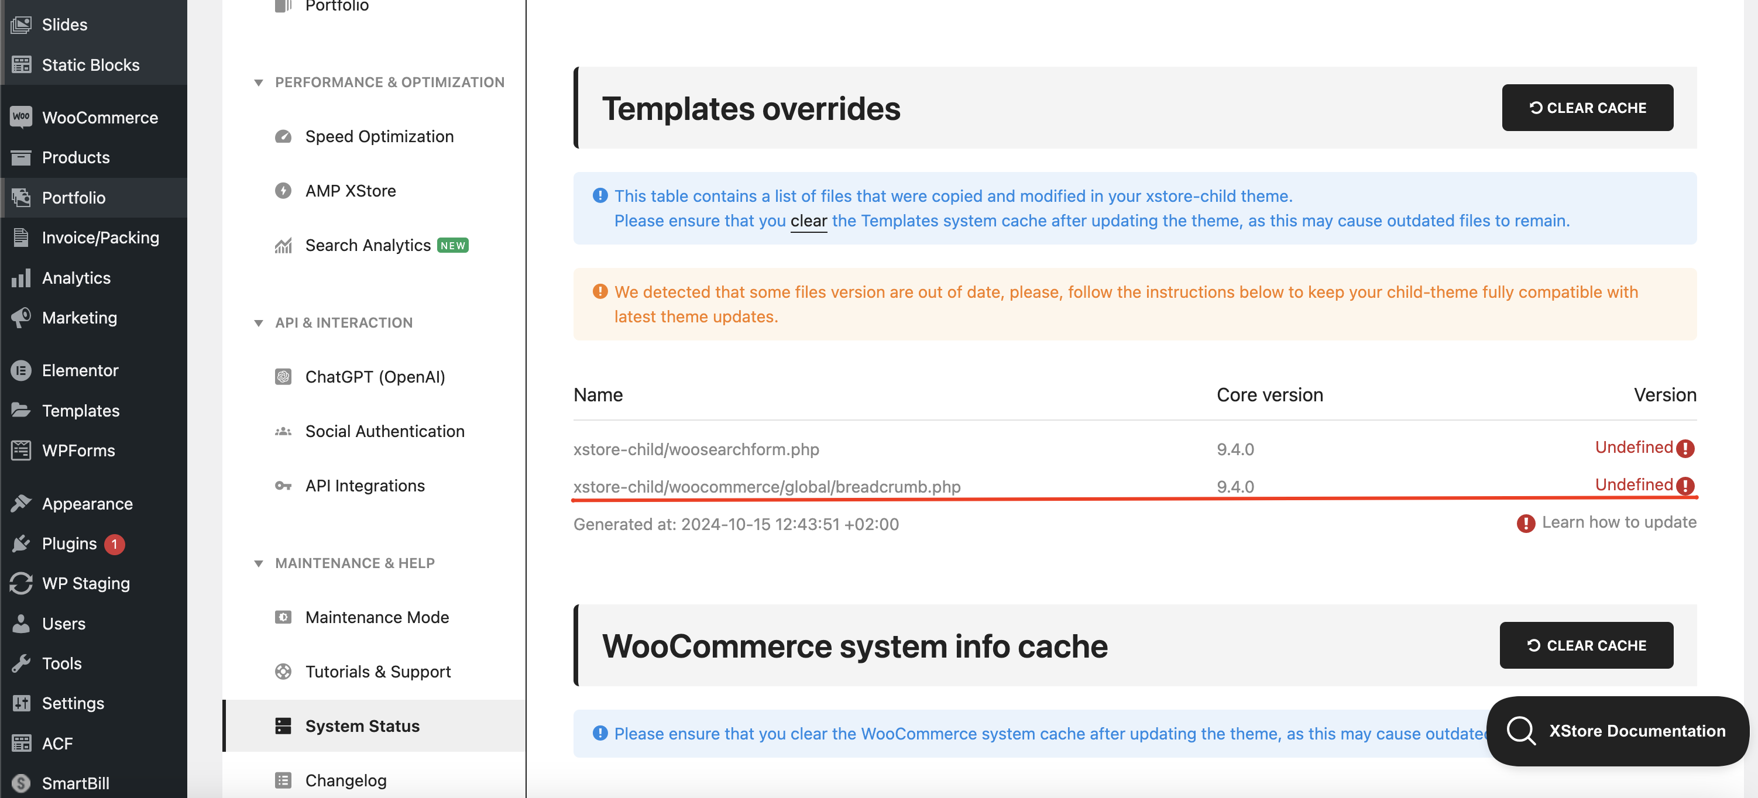
Task: Clear cache for Templates overrides
Action: 1587,108
